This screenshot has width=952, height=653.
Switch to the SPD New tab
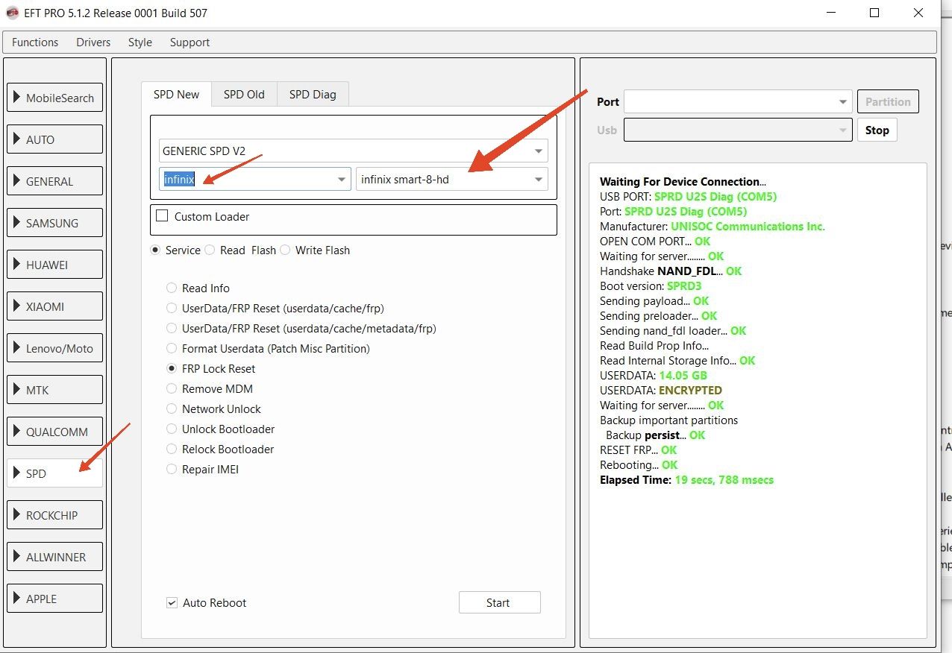[x=177, y=94]
